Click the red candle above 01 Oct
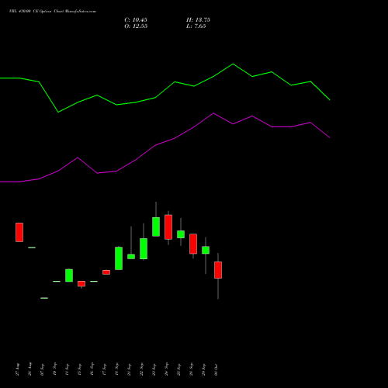This screenshot has height=388, width=388. 218,270
